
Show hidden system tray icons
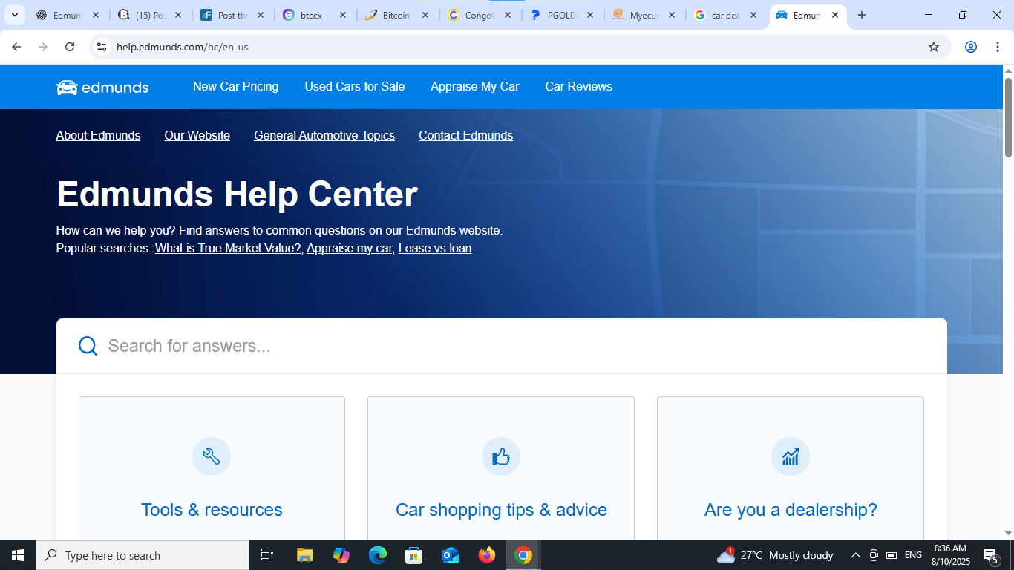[855, 555]
